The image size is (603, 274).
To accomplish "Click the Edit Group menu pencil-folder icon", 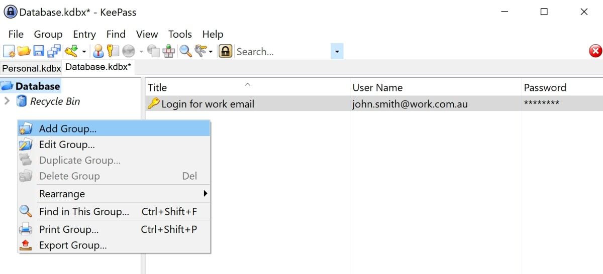I will tap(26, 145).
